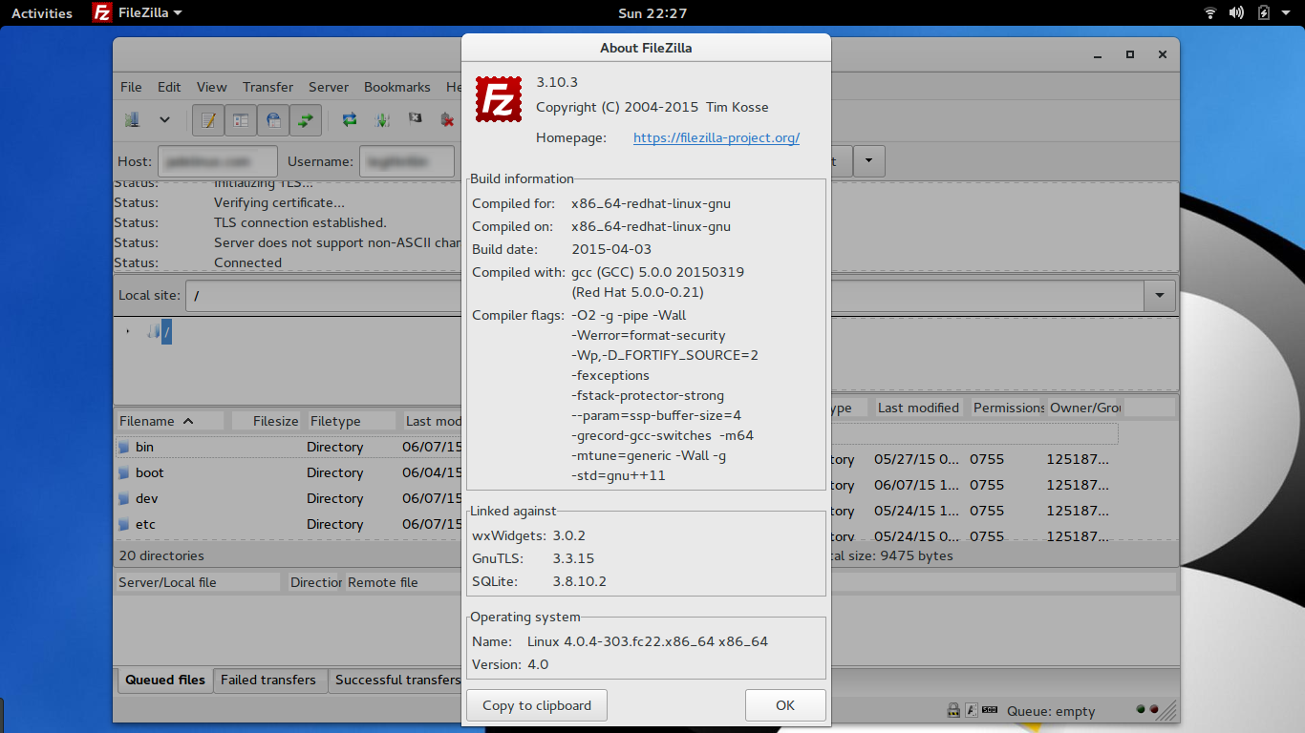
Task: Toggle remote directory tree display button
Action: point(273,120)
